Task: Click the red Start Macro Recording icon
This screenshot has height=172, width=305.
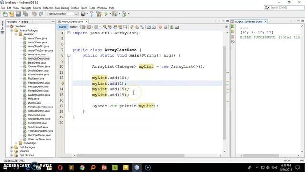Action: 160,27
